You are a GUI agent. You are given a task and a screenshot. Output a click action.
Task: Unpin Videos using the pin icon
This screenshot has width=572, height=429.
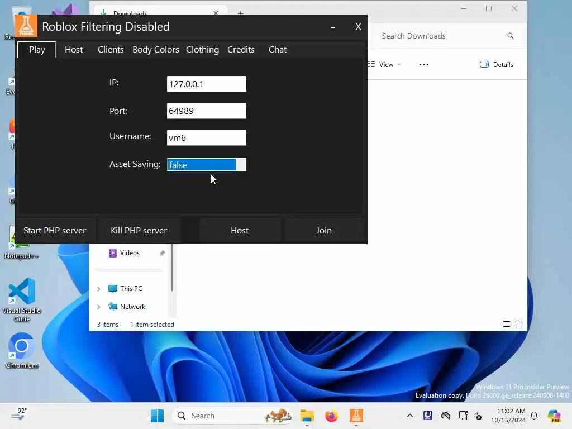[x=163, y=253]
